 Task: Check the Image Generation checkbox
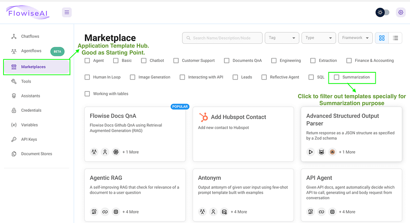[x=133, y=77]
